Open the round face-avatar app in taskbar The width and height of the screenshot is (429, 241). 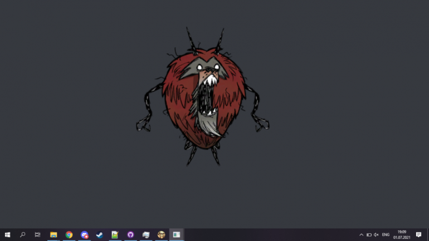point(161,235)
